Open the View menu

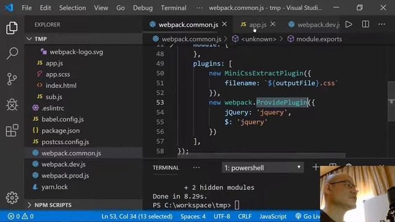(101, 8)
